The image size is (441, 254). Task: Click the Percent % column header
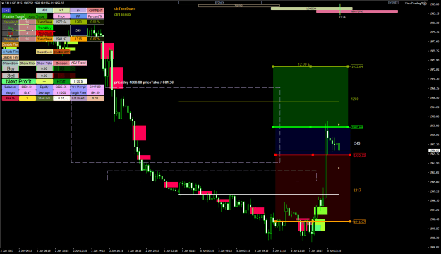[x=95, y=16]
